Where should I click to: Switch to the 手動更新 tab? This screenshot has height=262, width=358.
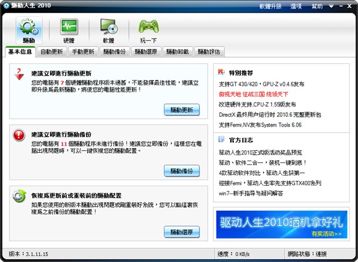click(x=83, y=52)
